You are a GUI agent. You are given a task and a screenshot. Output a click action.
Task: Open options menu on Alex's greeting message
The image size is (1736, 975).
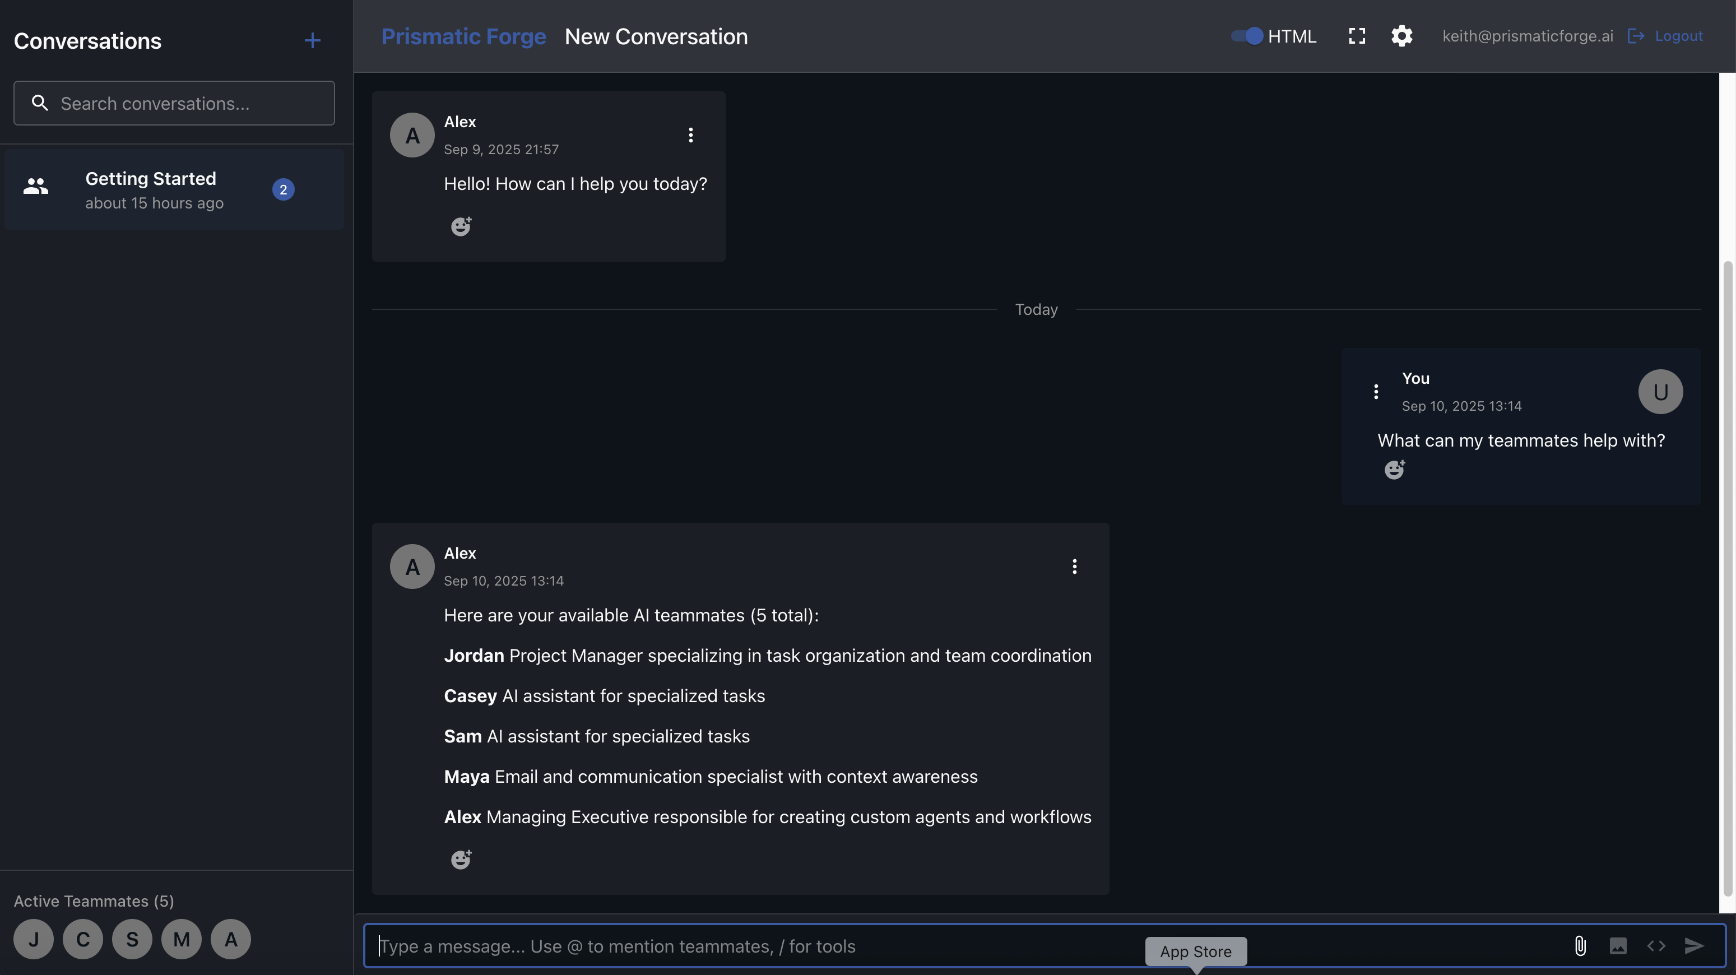tap(690, 134)
